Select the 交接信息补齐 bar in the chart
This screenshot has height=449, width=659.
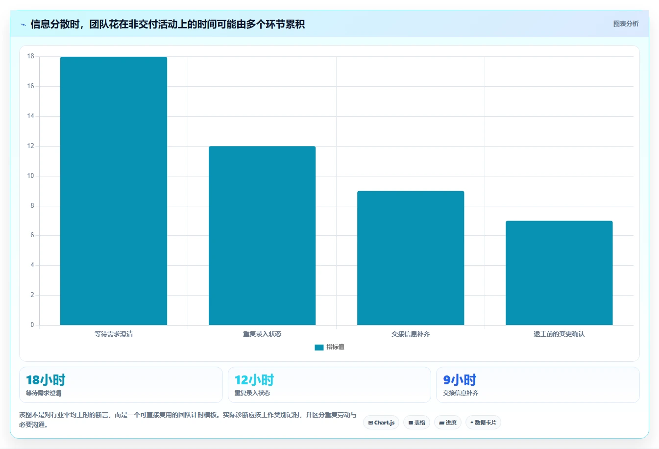[411, 258]
